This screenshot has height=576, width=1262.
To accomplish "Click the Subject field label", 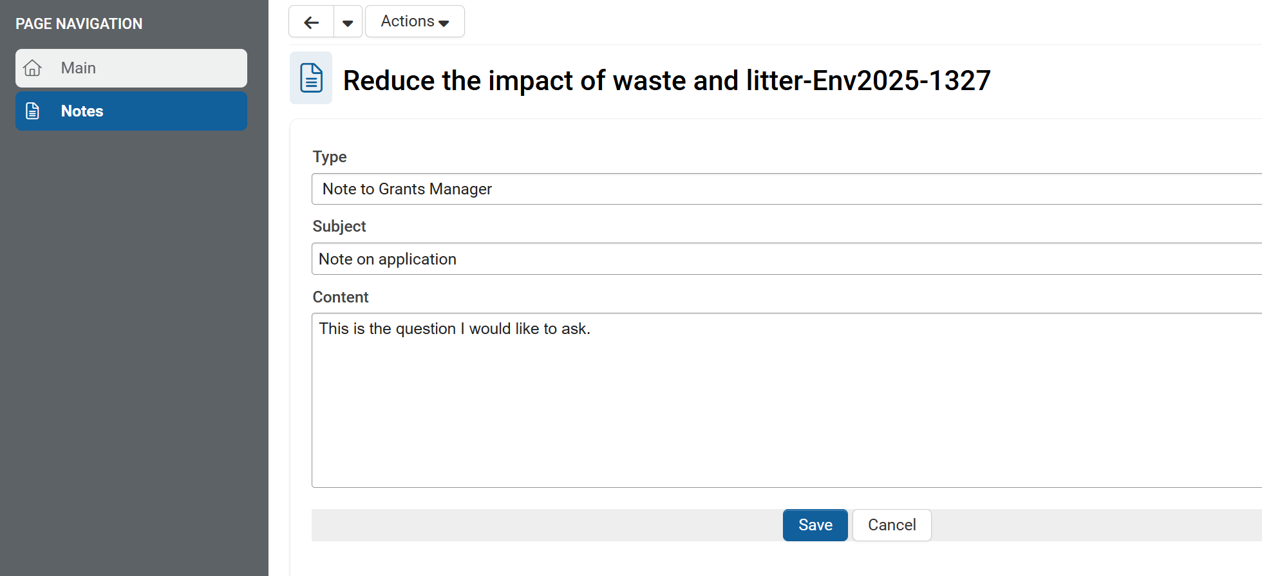I will click(x=339, y=227).
